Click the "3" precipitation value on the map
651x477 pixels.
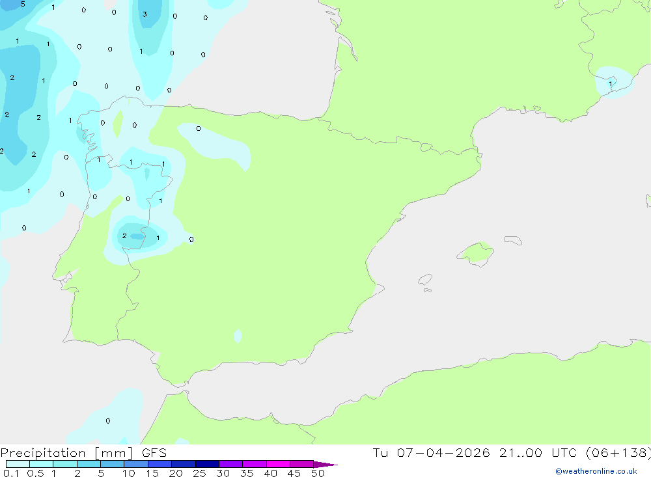pos(145,14)
